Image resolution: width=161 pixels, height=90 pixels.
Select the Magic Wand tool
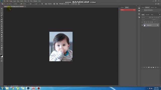(2, 15)
